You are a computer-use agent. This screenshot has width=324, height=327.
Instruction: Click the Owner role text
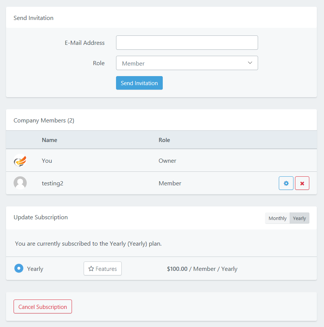pos(167,161)
